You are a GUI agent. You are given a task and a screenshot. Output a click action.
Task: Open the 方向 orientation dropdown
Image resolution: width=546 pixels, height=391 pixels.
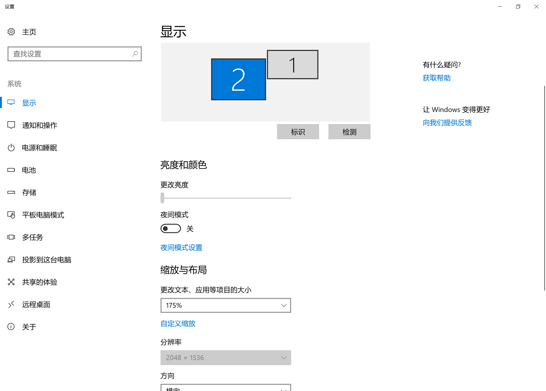point(226,388)
